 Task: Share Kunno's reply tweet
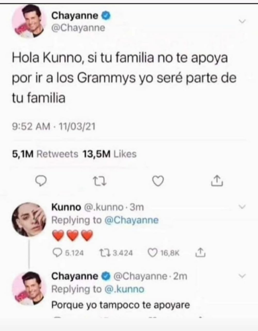[x=200, y=252]
